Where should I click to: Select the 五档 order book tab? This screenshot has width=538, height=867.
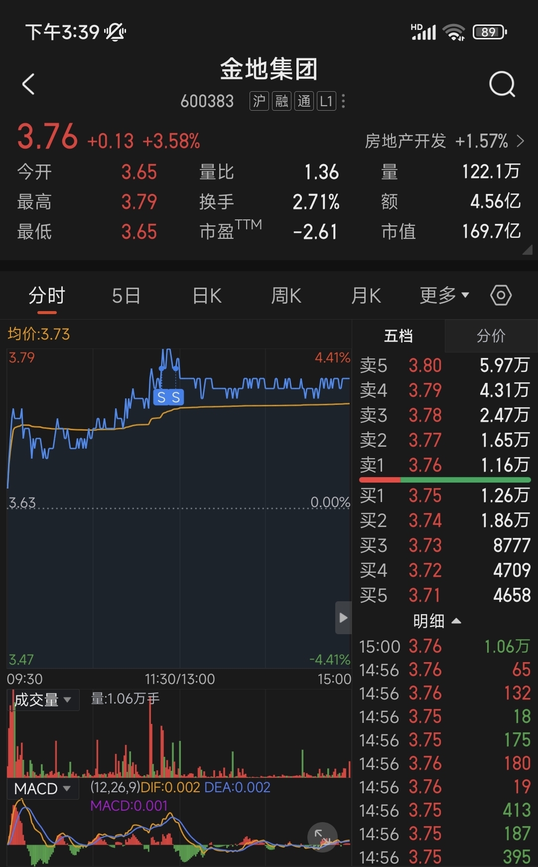tap(399, 336)
